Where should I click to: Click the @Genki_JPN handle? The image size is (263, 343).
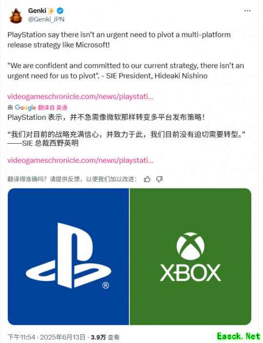click(46, 19)
